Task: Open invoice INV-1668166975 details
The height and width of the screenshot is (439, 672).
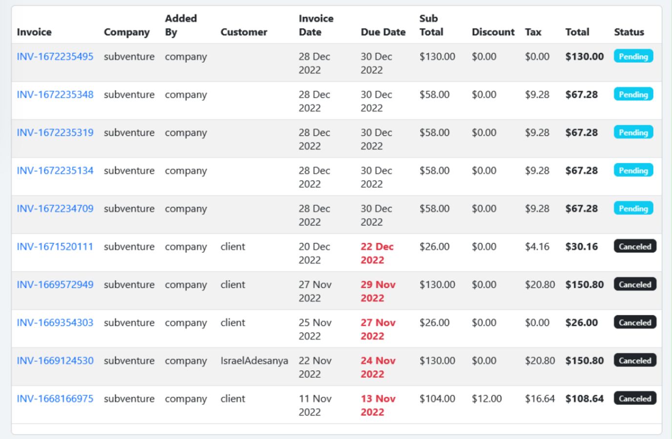Action: 55,399
